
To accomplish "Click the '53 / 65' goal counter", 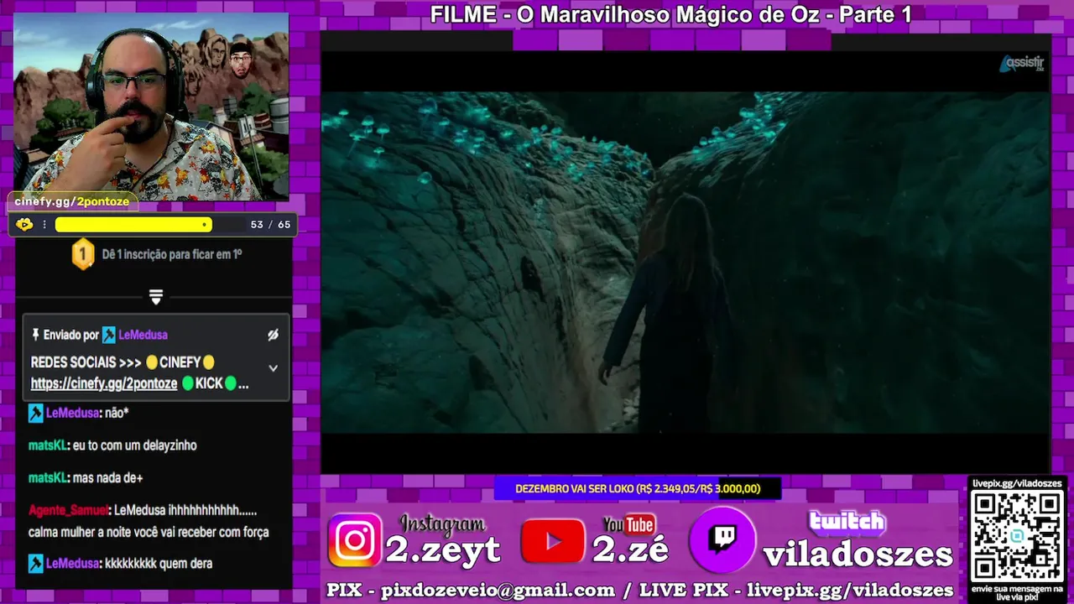I will 270,225.
